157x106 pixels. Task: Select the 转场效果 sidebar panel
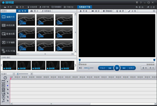point(8,25)
